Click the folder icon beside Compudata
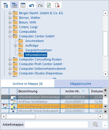 [x=15, y=32]
